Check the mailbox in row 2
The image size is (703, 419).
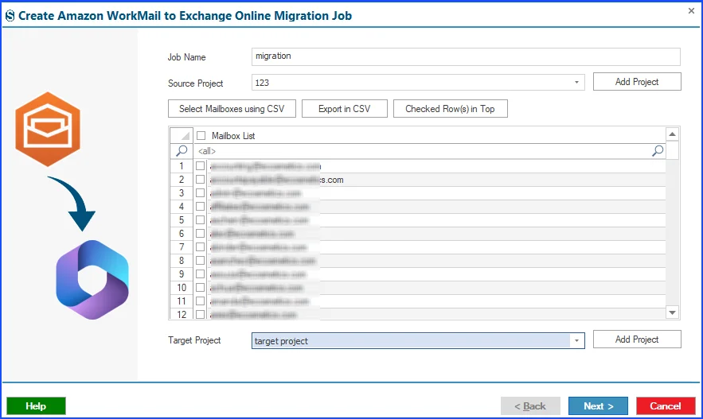click(x=201, y=180)
